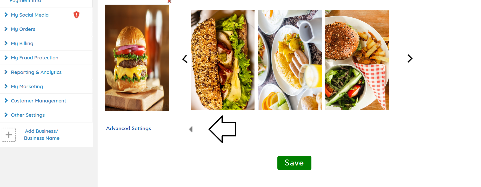Select the breakfast plates carousel image
481x187 pixels.
pyautogui.click(x=290, y=60)
